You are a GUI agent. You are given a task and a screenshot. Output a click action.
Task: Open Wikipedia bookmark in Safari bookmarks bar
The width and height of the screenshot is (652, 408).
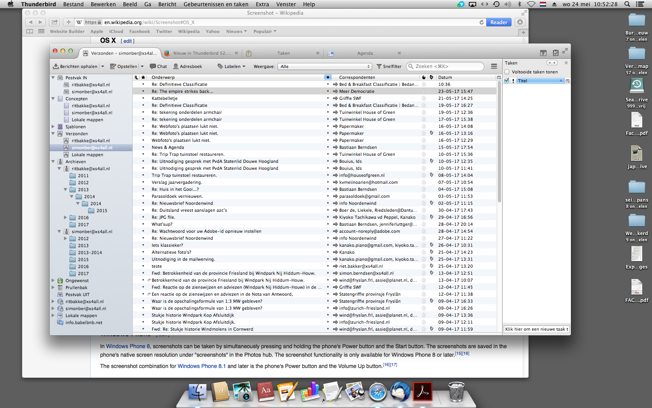point(189,31)
